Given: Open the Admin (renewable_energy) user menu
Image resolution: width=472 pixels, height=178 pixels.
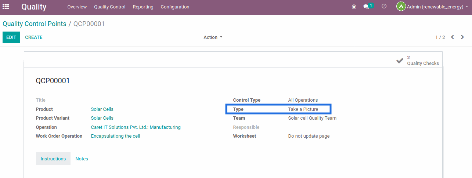Looking at the screenshot, I should 435,7.
